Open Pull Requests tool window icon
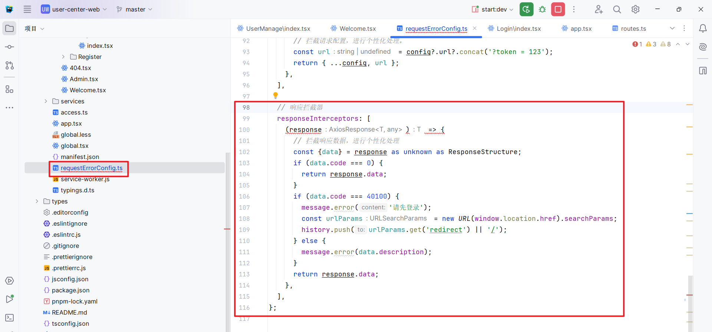 pos(10,66)
